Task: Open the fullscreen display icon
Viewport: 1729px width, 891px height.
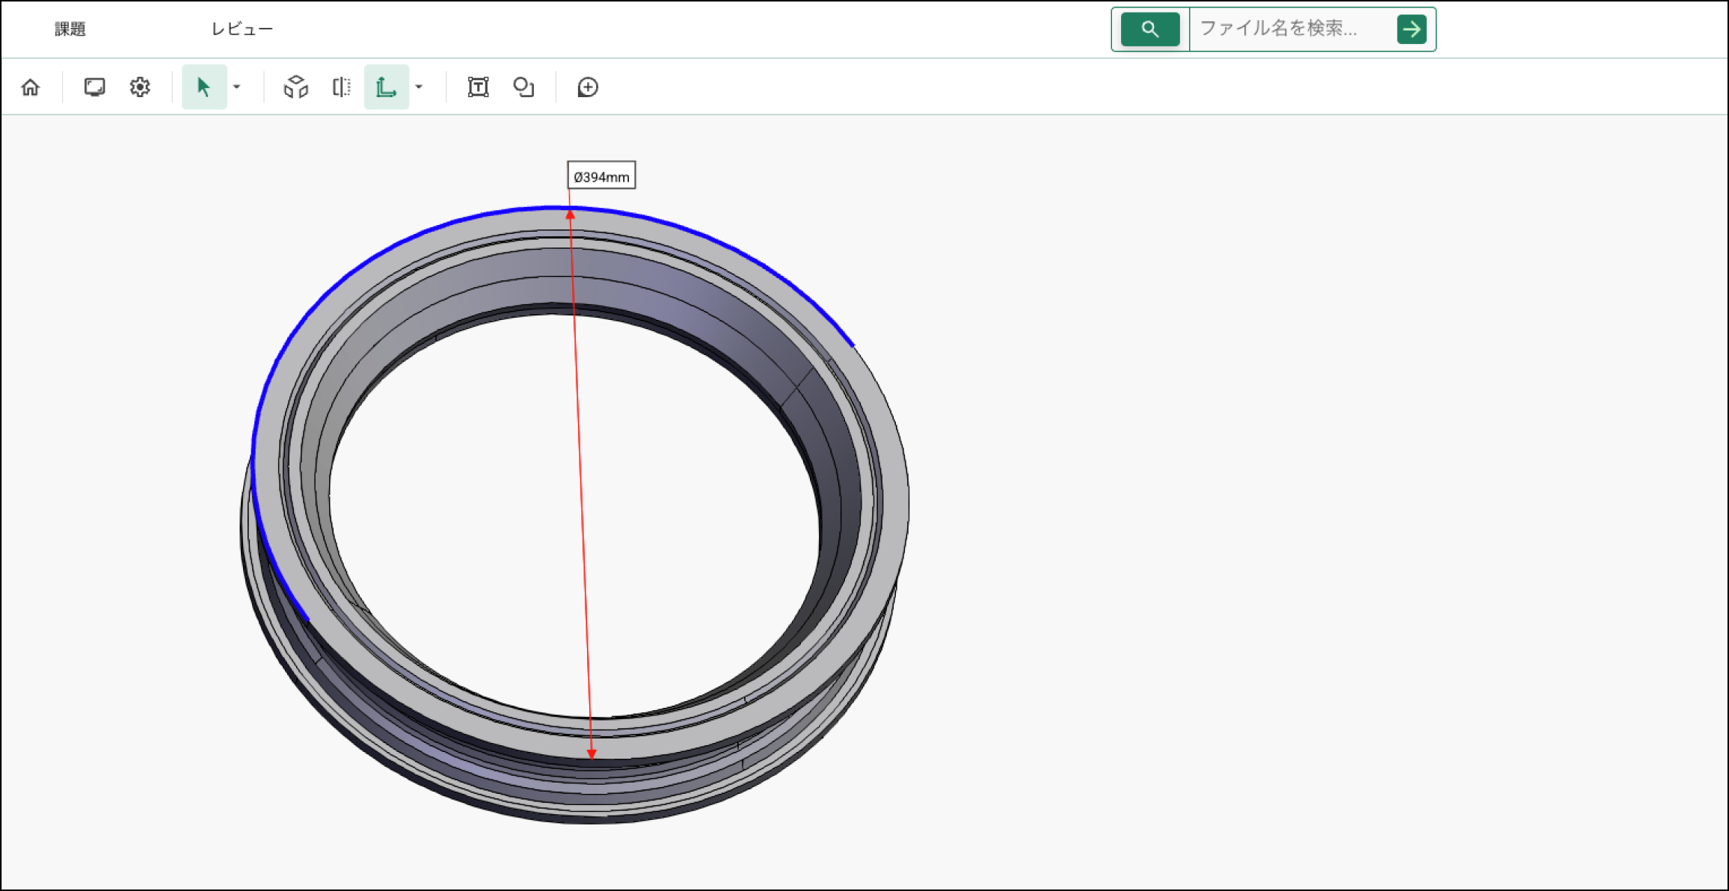Action: pyautogui.click(x=94, y=87)
